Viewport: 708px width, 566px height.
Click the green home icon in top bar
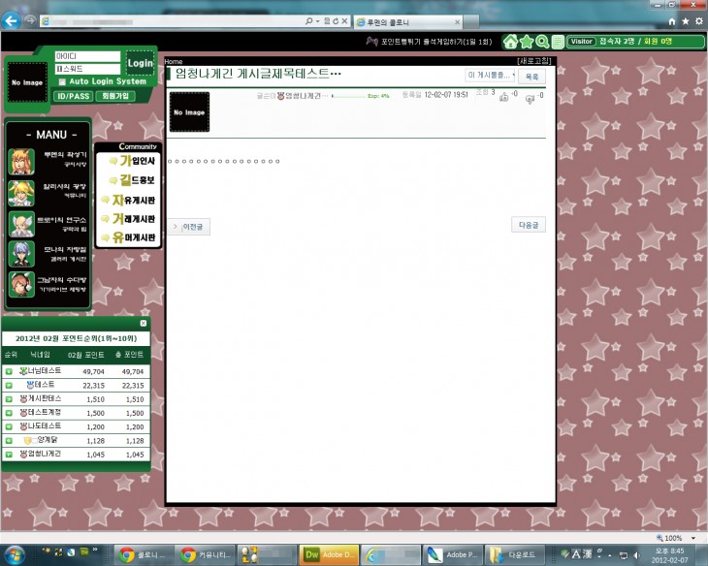click(x=511, y=42)
